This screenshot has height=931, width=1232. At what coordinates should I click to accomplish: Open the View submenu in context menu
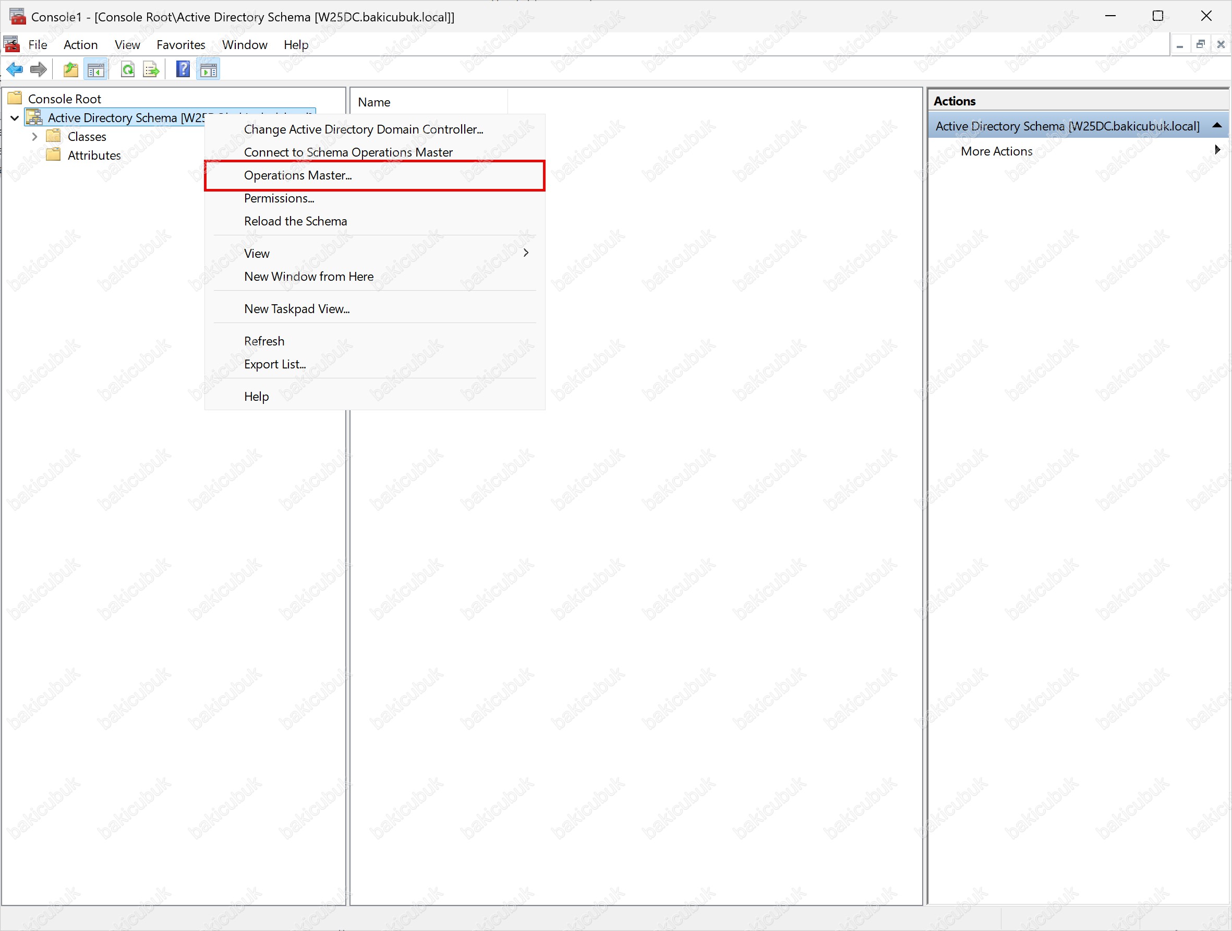point(375,254)
